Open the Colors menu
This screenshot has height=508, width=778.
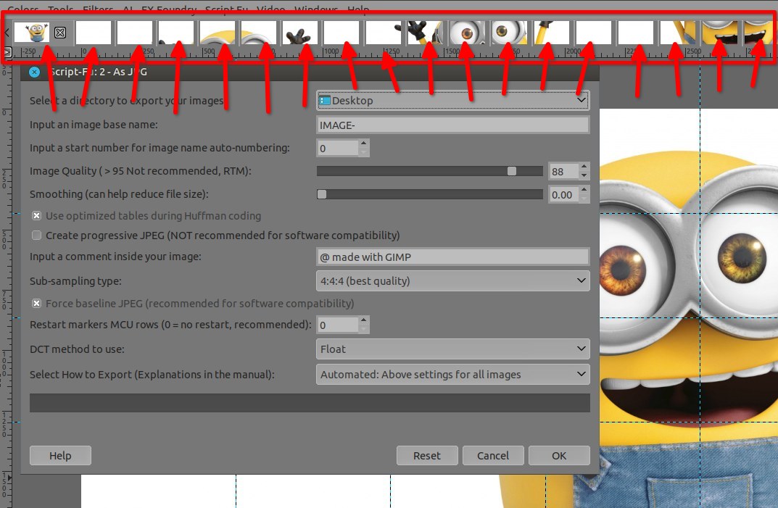point(22,9)
